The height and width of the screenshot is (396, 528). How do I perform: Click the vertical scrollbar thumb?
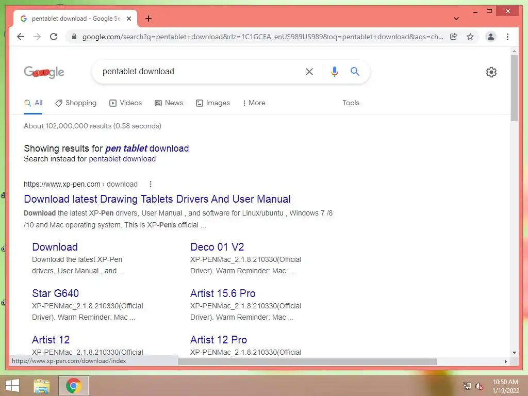(x=514, y=88)
